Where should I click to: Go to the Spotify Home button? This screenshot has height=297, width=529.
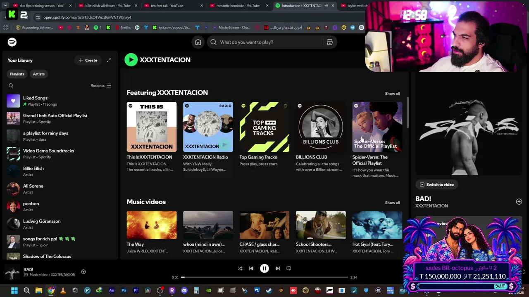(x=198, y=42)
